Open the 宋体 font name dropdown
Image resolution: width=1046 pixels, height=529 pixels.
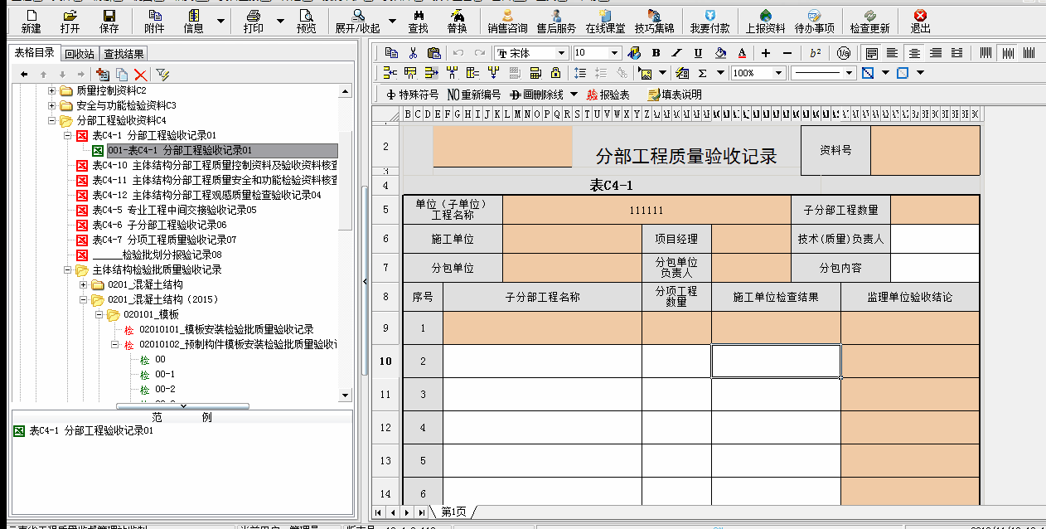click(x=560, y=53)
